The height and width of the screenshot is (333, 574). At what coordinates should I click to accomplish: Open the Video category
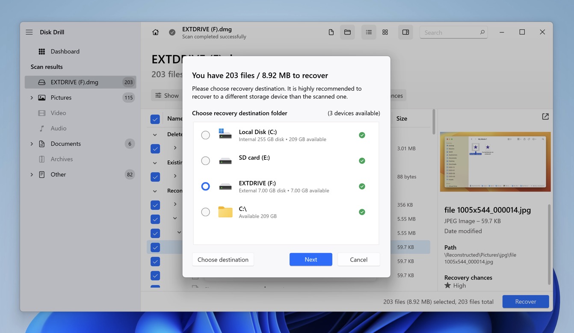[80, 113]
